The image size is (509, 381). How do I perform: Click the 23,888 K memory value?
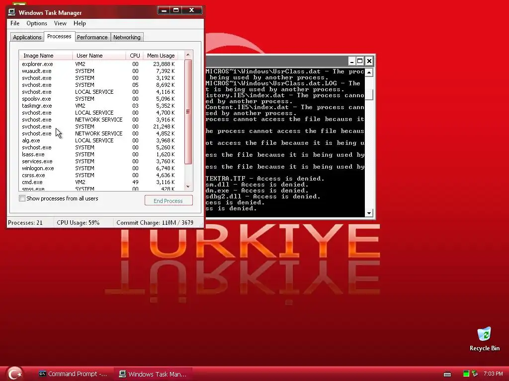[x=164, y=64]
